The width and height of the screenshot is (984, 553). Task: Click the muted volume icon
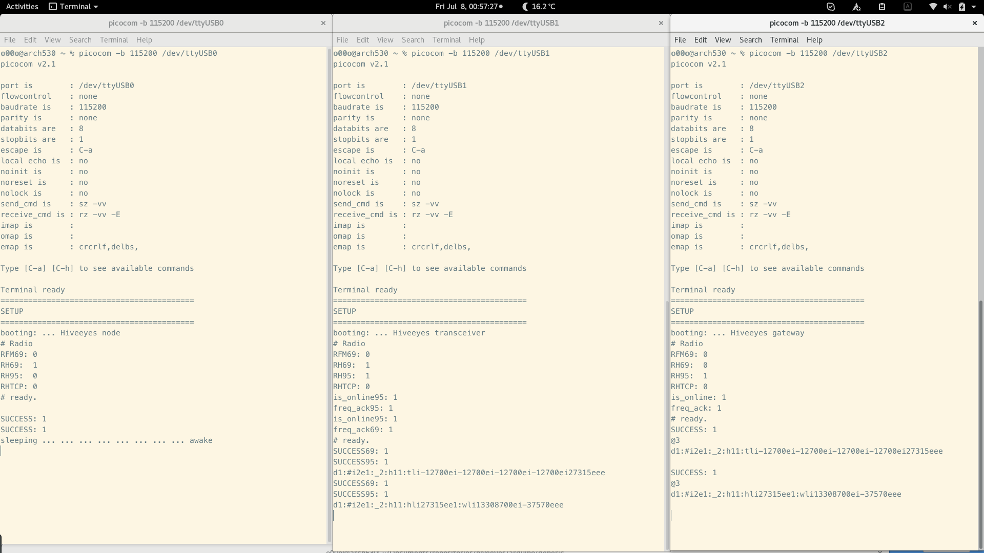point(947,7)
